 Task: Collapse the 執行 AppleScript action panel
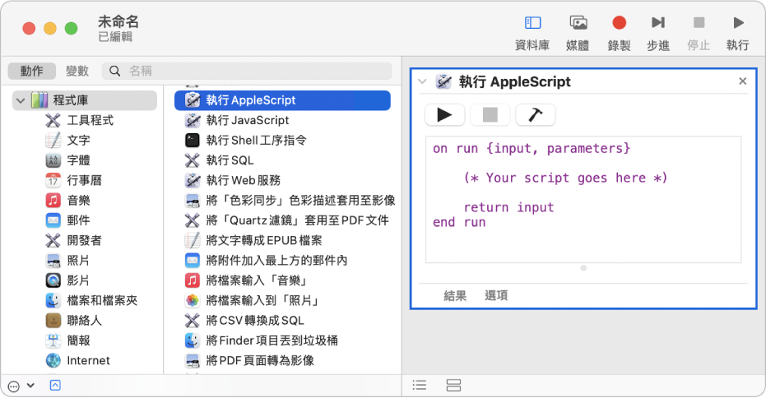pyautogui.click(x=422, y=81)
